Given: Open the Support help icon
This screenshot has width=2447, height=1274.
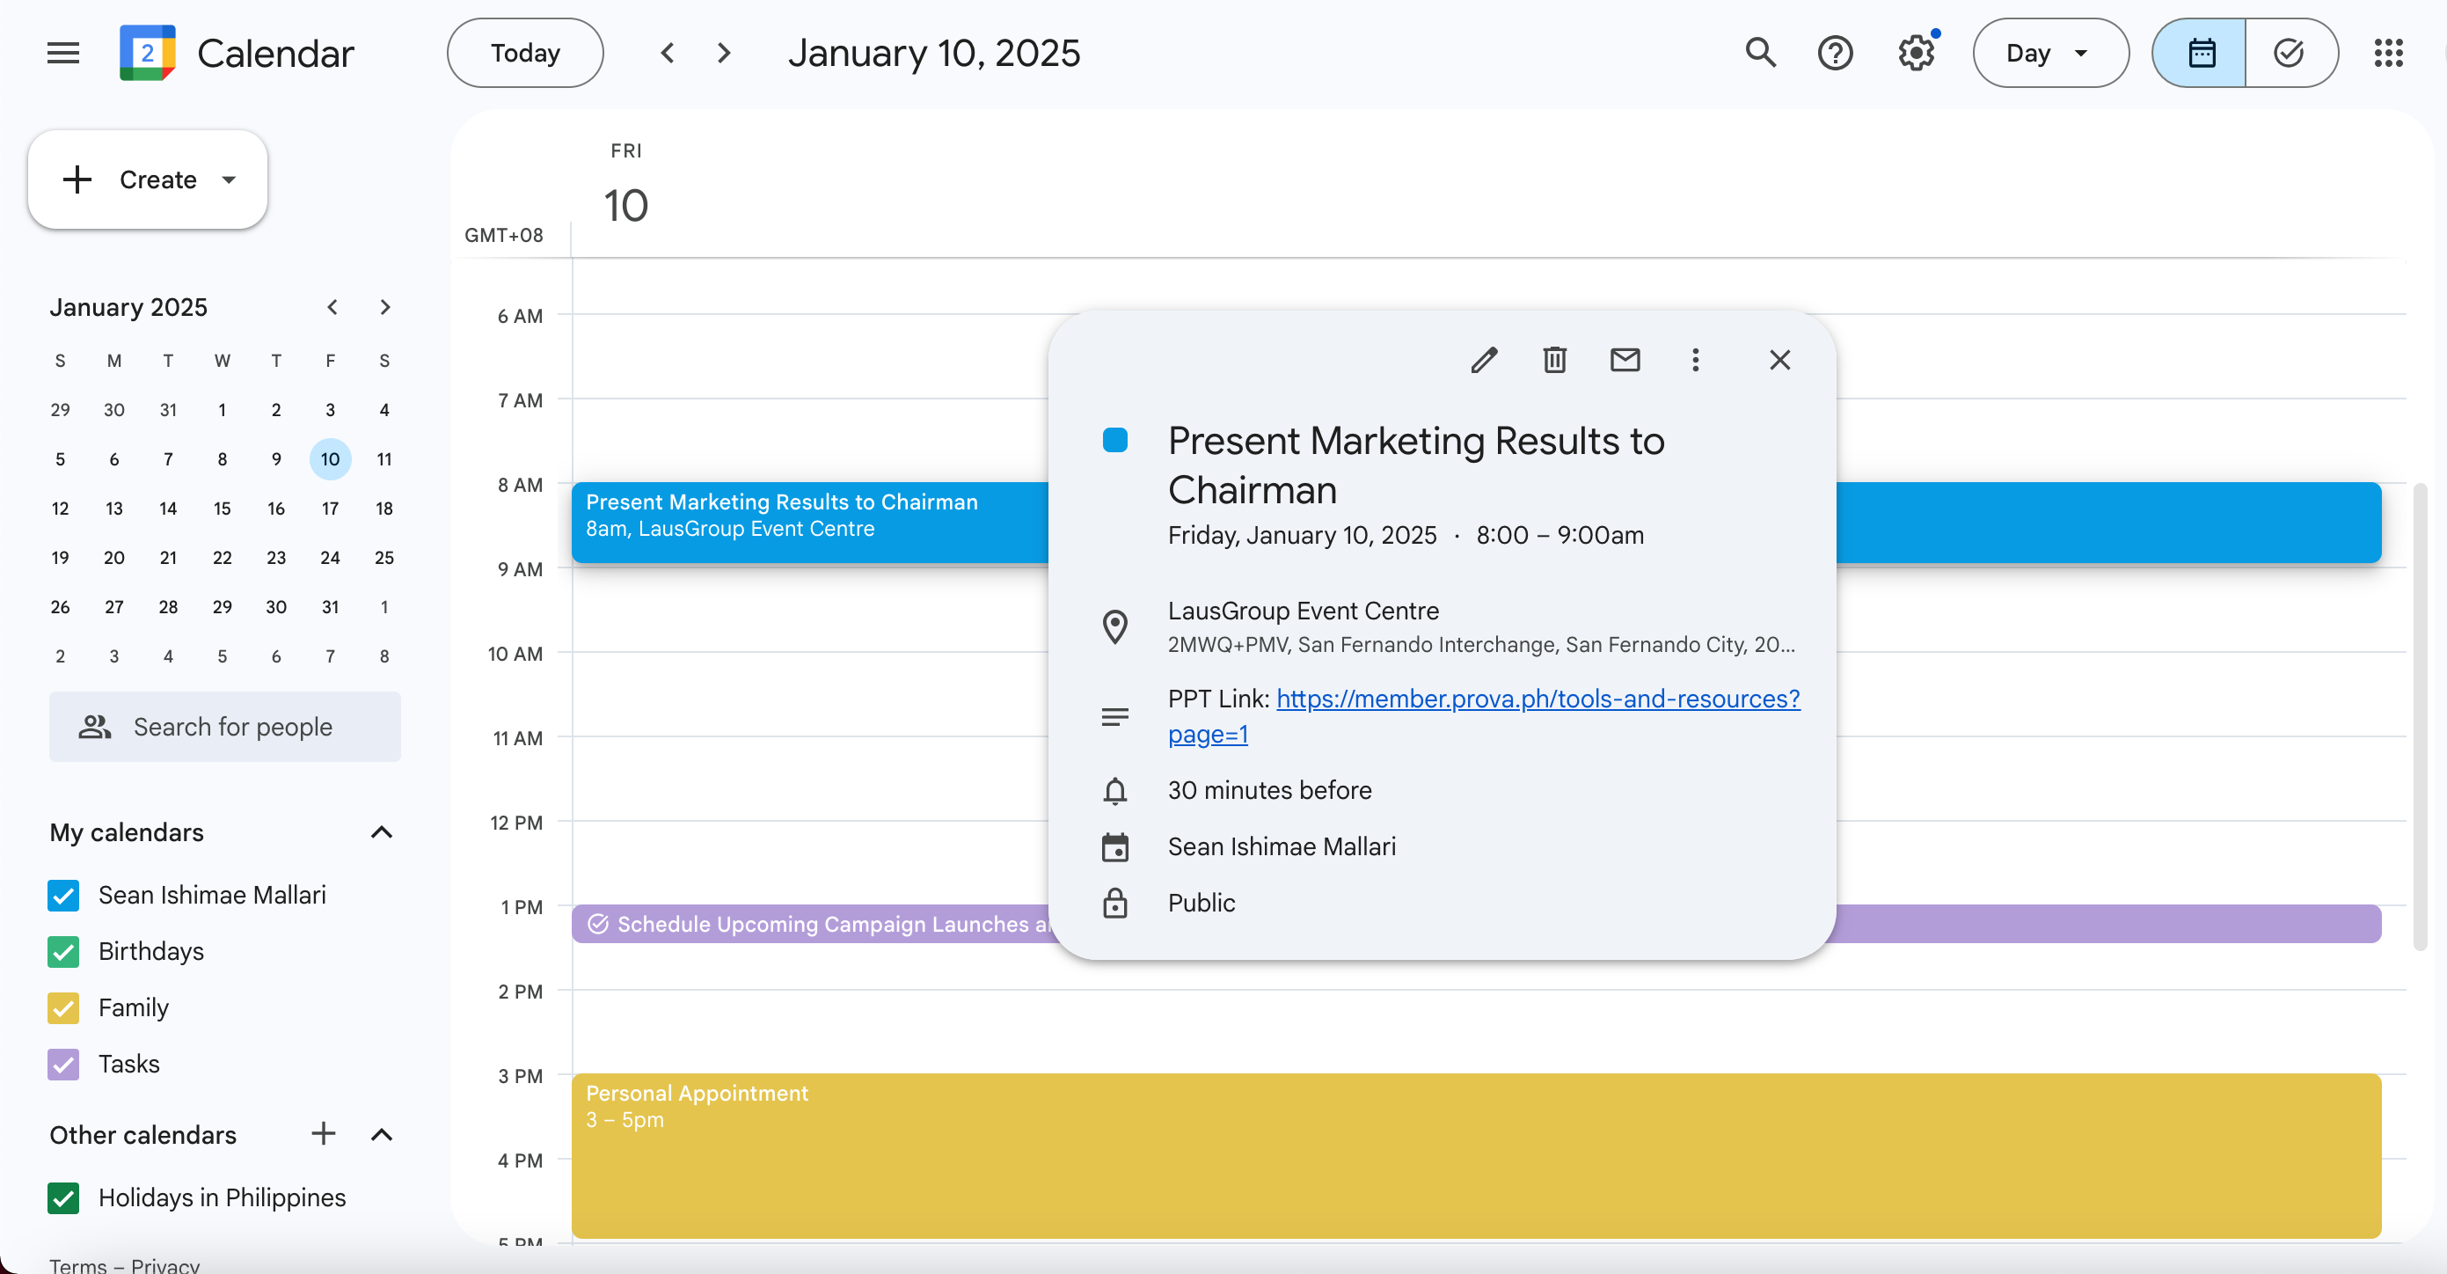Looking at the screenshot, I should pyautogui.click(x=1834, y=53).
